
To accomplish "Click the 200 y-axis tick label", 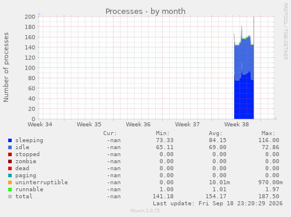I will click(x=30, y=17).
